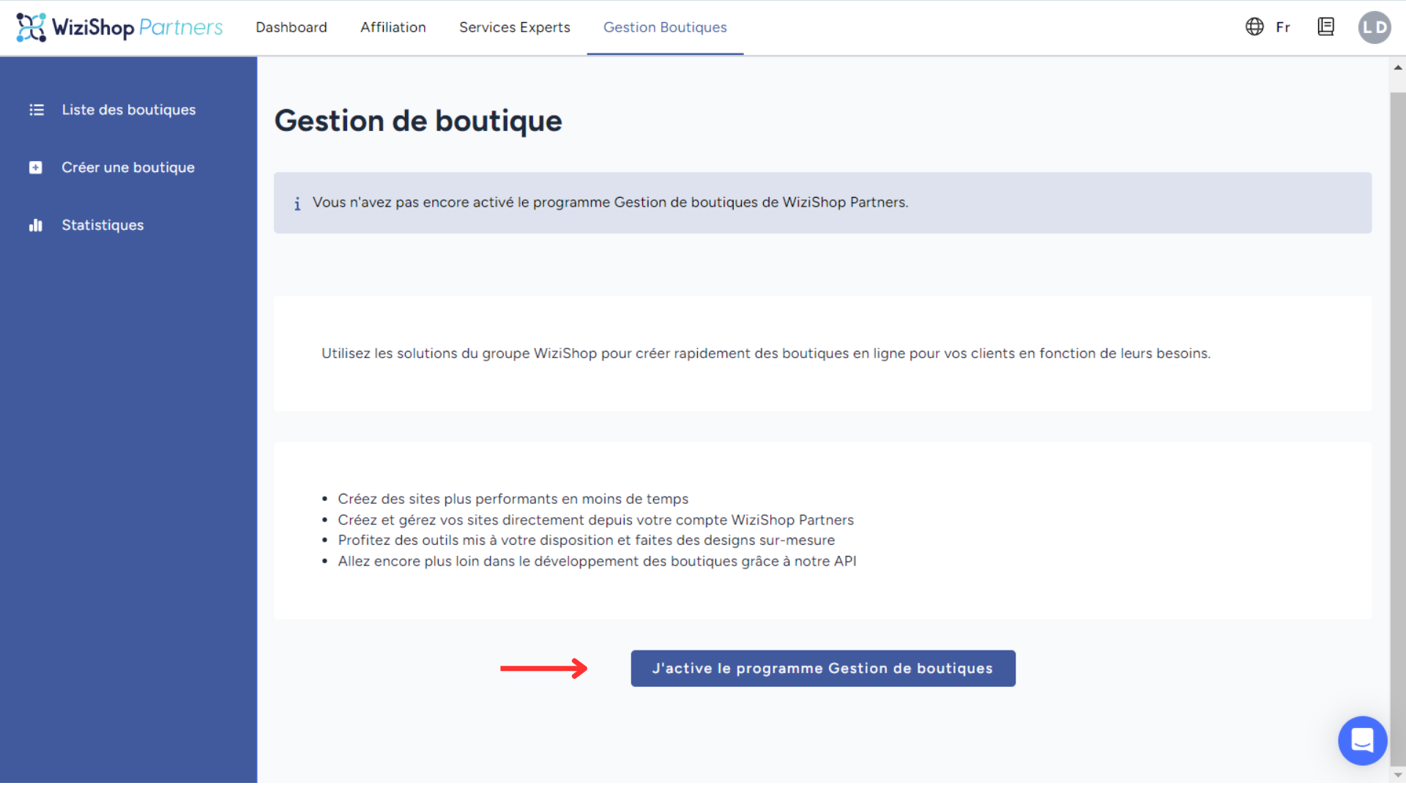
Task: Open the LD user avatar menu
Action: (1374, 27)
